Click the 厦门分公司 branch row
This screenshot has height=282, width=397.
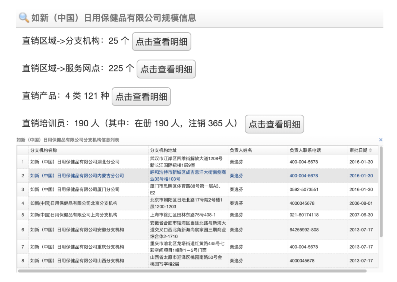click(x=75, y=190)
